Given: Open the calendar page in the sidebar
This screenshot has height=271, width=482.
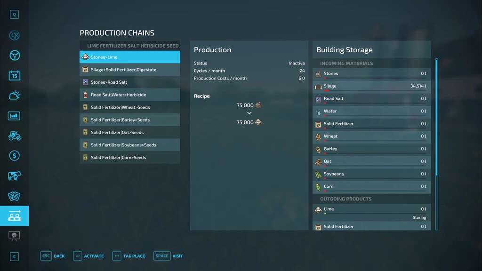Looking at the screenshot, I should (x=14, y=75).
